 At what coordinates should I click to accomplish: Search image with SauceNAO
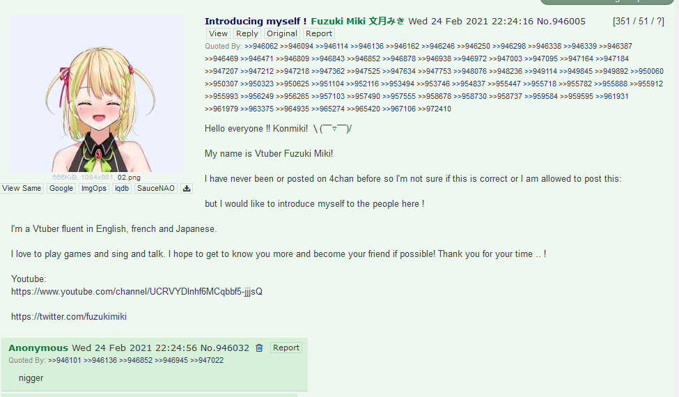pos(156,188)
